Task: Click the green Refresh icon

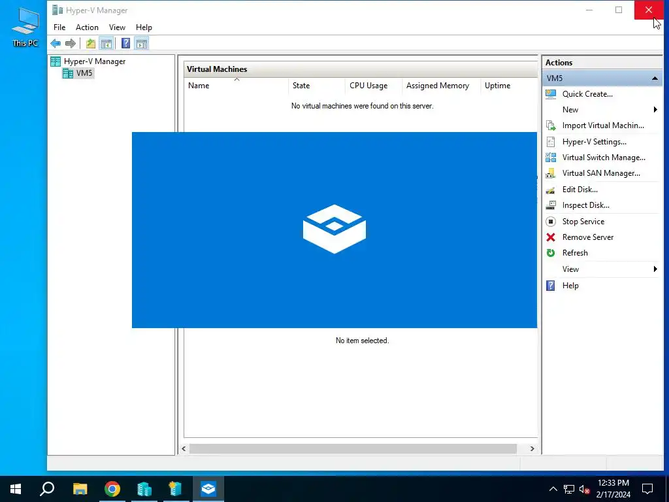Action: tap(551, 253)
